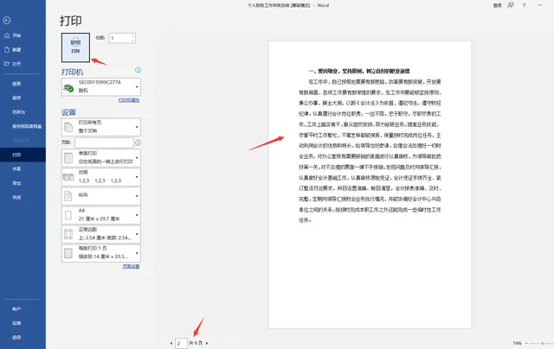Click the large 打印 print button
Image resolution: width=554 pixels, height=349 pixels.
tap(75, 48)
